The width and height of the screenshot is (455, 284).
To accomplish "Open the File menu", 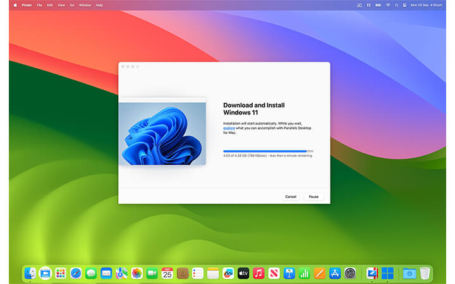I will tap(39, 5).
